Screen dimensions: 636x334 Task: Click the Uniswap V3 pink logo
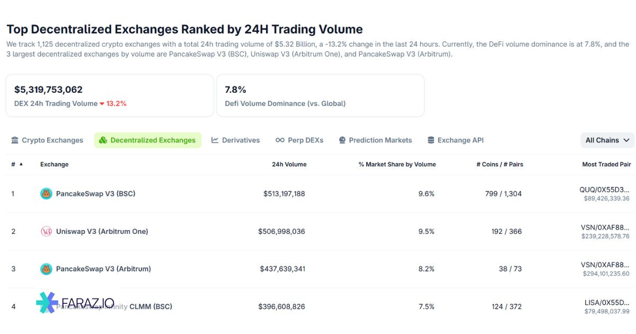point(47,231)
